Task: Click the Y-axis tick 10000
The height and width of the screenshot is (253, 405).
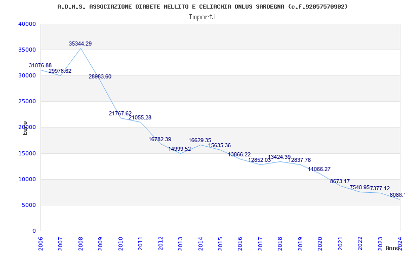Action: point(27,180)
